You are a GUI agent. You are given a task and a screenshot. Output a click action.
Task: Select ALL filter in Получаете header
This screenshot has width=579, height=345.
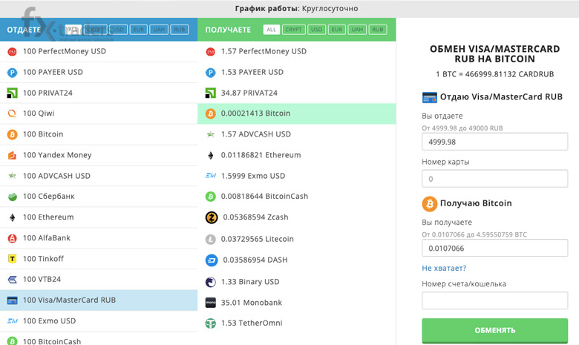click(x=272, y=30)
